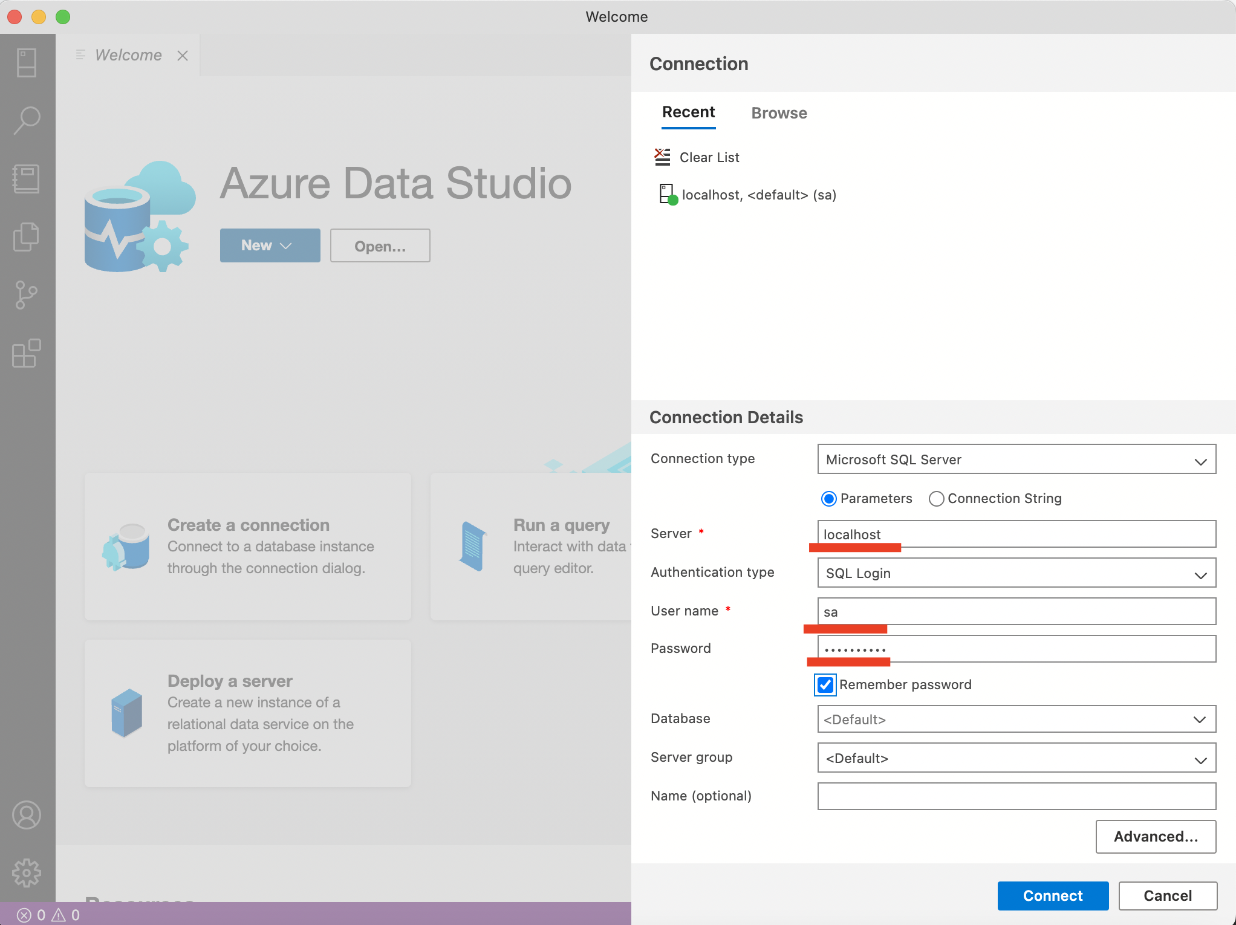Image resolution: width=1236 pixels, height=925 pixels.
Task: Open the Manage gear icon
Action: 27,873
